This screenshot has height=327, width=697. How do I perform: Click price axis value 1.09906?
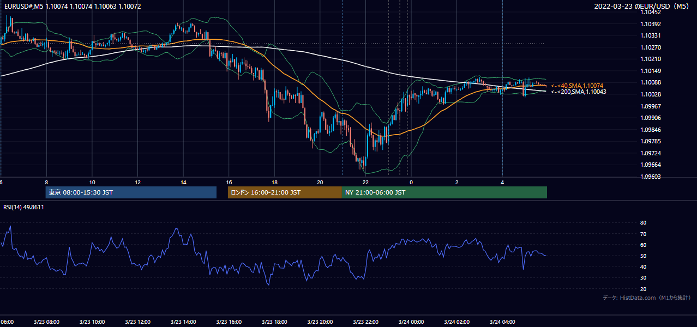(651, 118)
